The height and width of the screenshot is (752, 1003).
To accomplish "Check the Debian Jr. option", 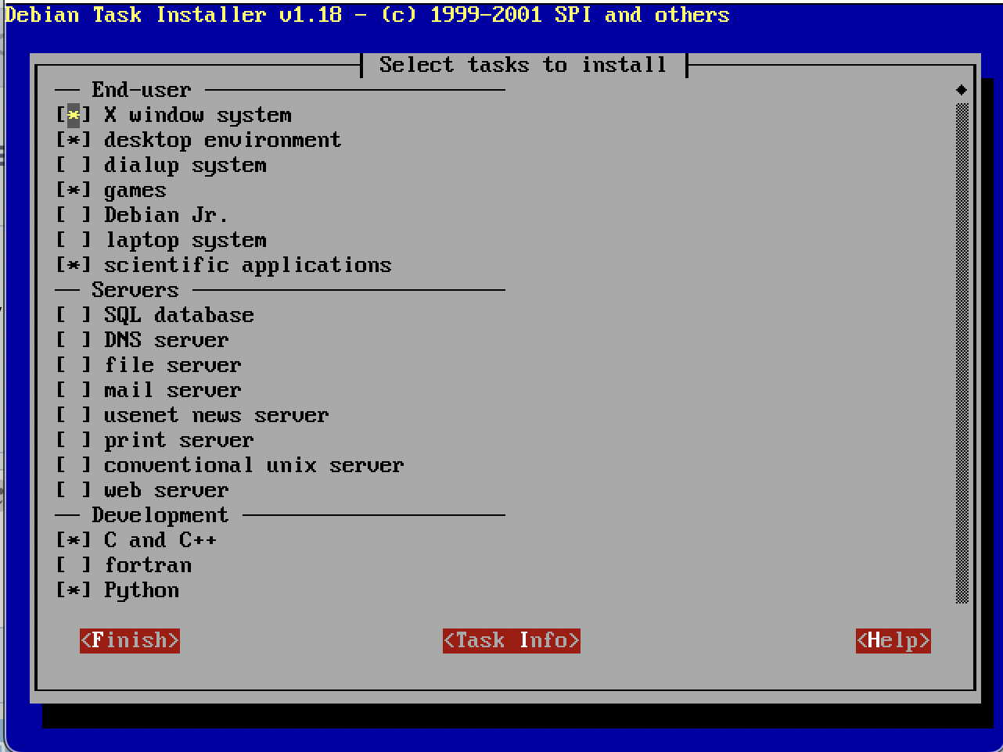I will coord(74,216).
